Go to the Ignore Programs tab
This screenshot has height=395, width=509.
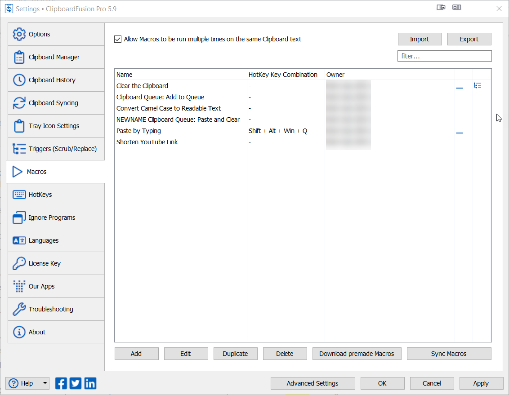click(56, 217)
